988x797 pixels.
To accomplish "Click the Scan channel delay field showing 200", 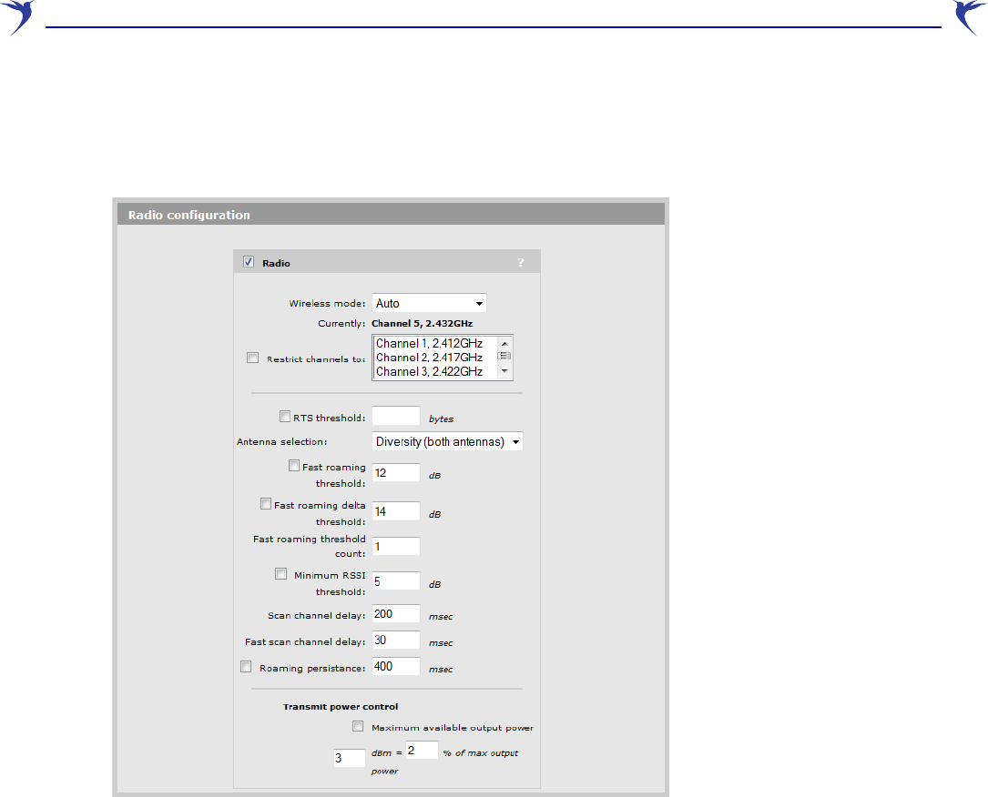I will coord(396,614).
